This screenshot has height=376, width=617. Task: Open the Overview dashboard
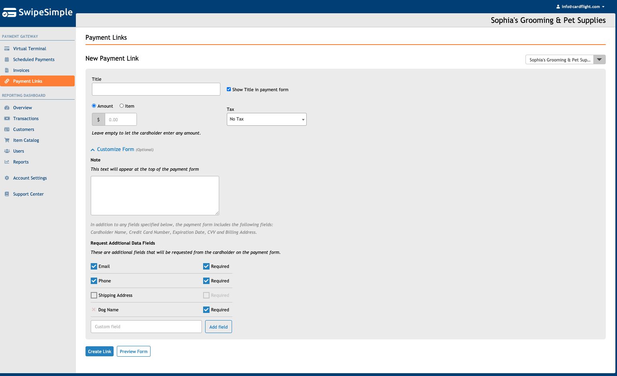[22, 108]
